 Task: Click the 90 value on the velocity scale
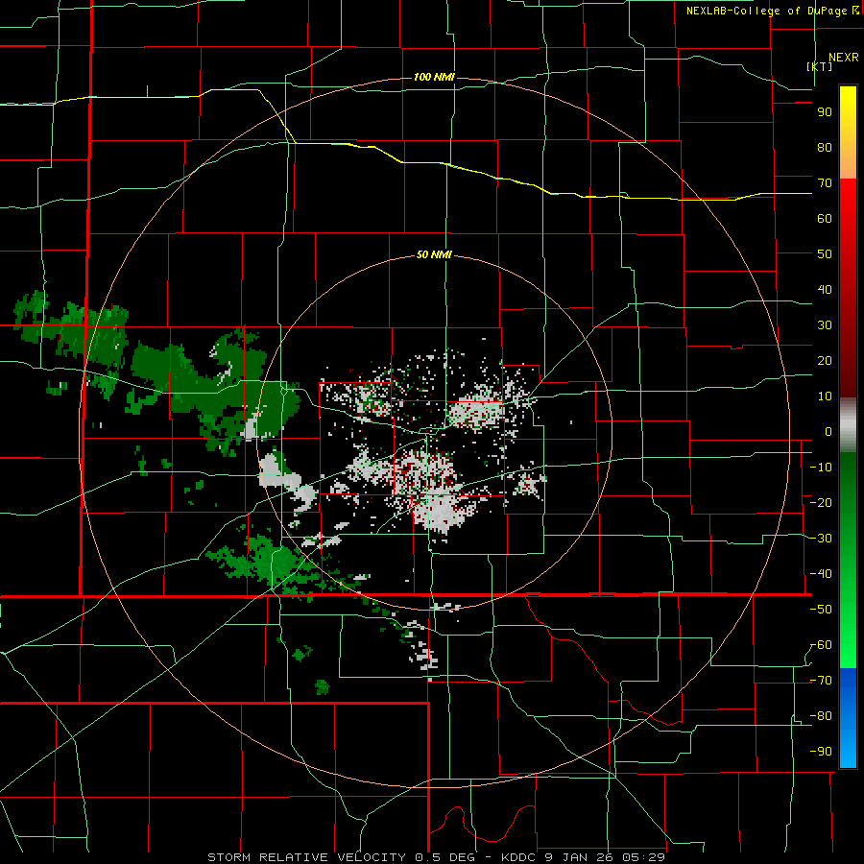[x=825, y=112]
